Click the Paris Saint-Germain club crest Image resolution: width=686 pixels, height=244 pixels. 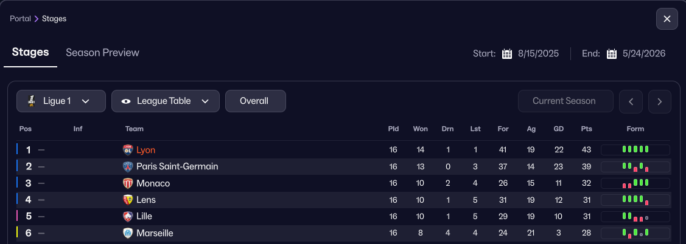128,166
